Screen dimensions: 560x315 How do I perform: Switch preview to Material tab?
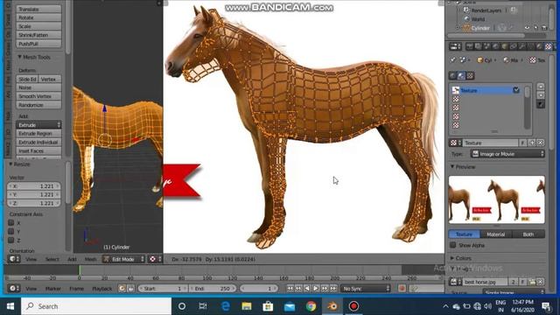tap(496, 234)
